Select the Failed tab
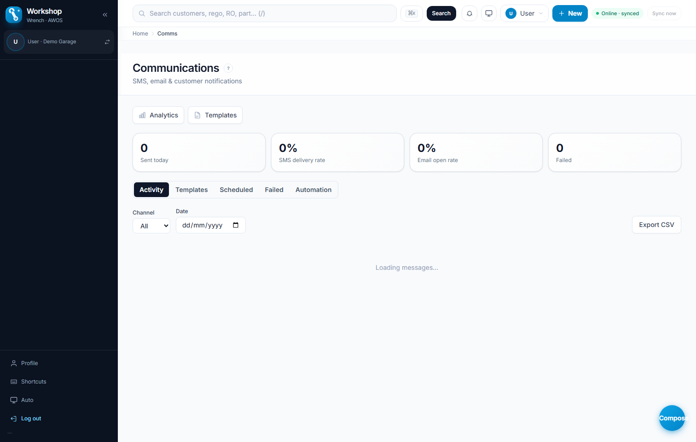 274,190
